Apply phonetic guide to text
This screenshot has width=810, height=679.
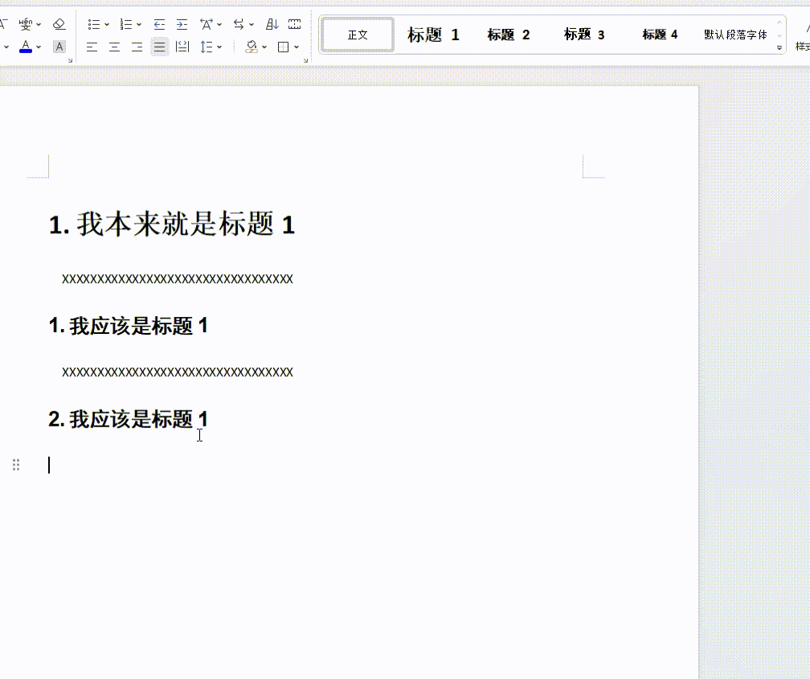click(x=27, y=24)
